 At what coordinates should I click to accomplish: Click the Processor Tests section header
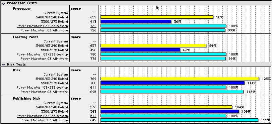pyautogui.click(x=22, y=3)
